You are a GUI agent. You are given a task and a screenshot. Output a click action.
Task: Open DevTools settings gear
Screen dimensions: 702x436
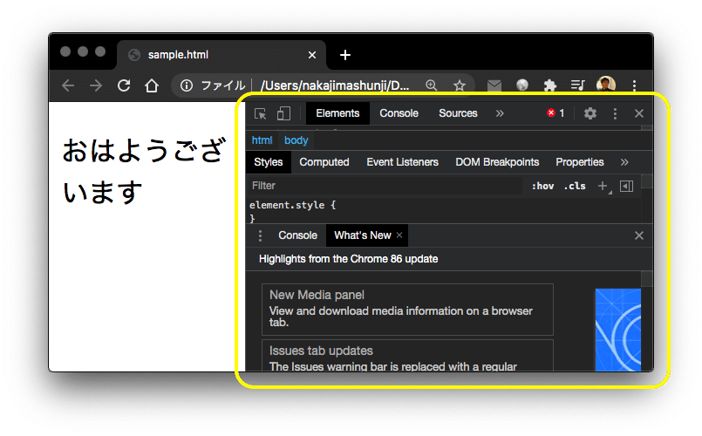tap(590, 113)
